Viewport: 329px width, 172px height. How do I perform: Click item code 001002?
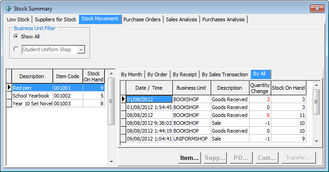[68, 96]
